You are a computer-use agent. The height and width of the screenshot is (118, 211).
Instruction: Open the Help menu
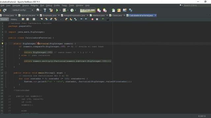[x=87, y=6]
